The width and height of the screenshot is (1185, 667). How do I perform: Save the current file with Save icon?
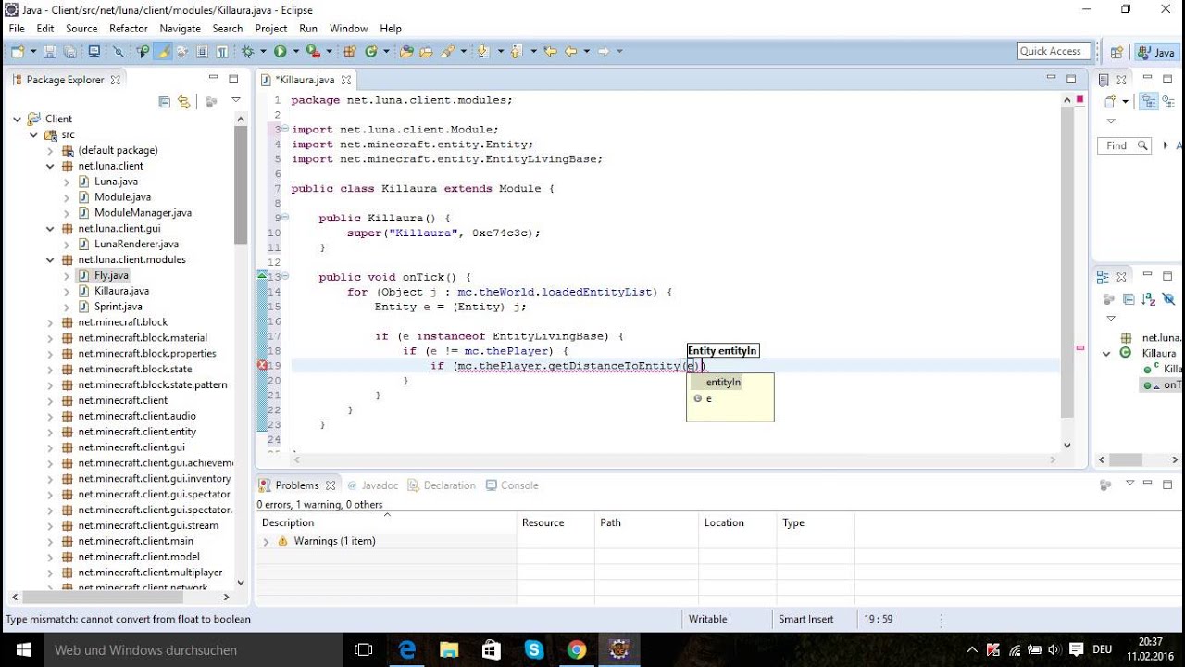[x=49, y=52]
